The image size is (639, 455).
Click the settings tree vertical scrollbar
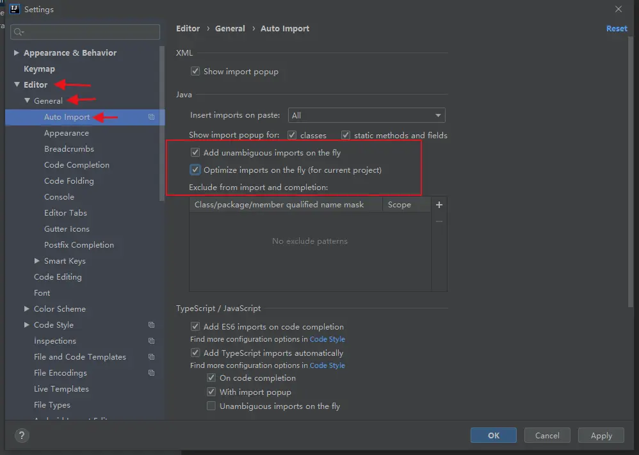pos(162,124)
